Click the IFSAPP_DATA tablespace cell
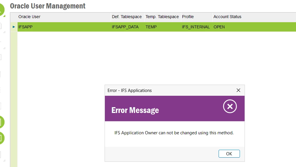 click(128, 27)
